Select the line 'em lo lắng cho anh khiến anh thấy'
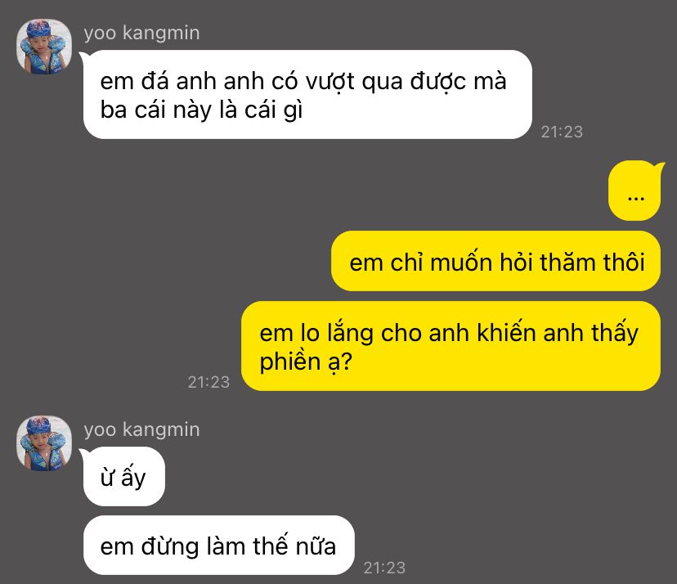The height and width of the screenshot is (584, 677). (x=449, y=333)
